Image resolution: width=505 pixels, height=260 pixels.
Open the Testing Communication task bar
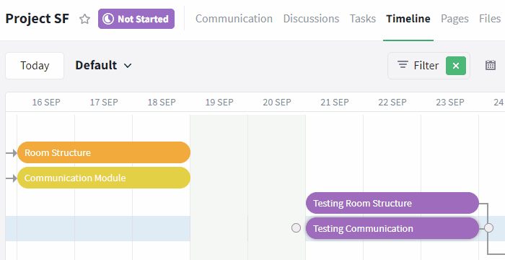coord(392,228)
